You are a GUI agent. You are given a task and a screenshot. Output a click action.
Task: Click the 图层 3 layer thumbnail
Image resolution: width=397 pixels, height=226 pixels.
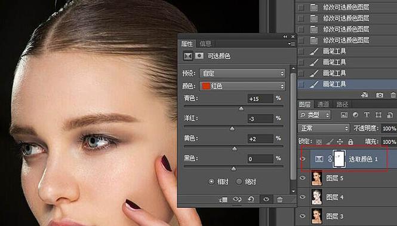click(x=316, y=216)
